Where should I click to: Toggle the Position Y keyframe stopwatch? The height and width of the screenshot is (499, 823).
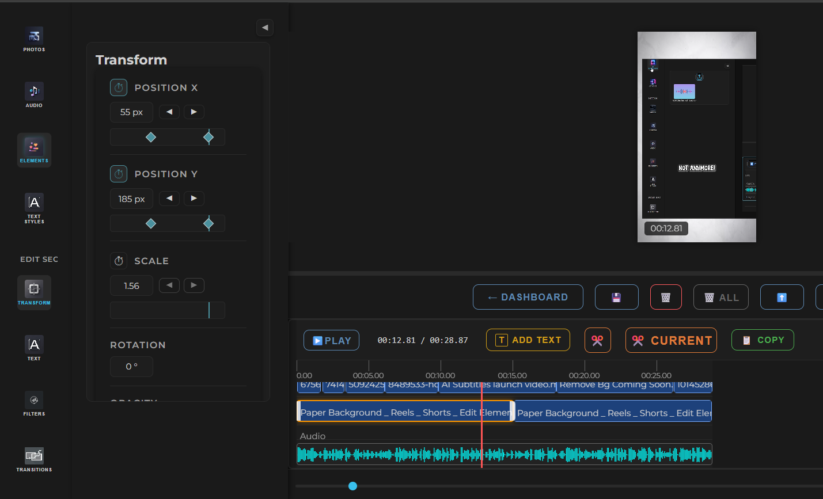click(119, 174)
